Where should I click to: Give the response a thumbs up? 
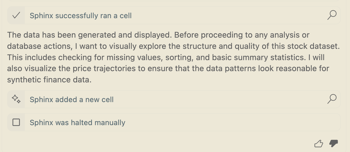click(x=319, y=144)
